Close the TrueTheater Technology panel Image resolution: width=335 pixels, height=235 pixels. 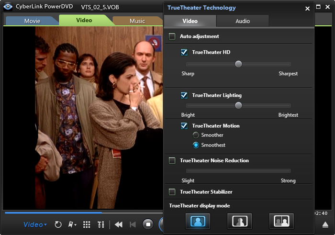307,9
